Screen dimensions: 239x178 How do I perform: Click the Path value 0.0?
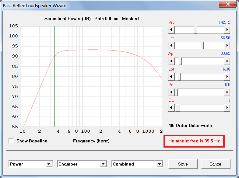coord(227,85)
